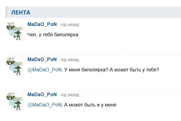Image resolution: width=181 pixels, height=121 pixels.
Task: Click the frog figure in the first post's avatar
Action: pyautogui.click(x=10, y=27)
